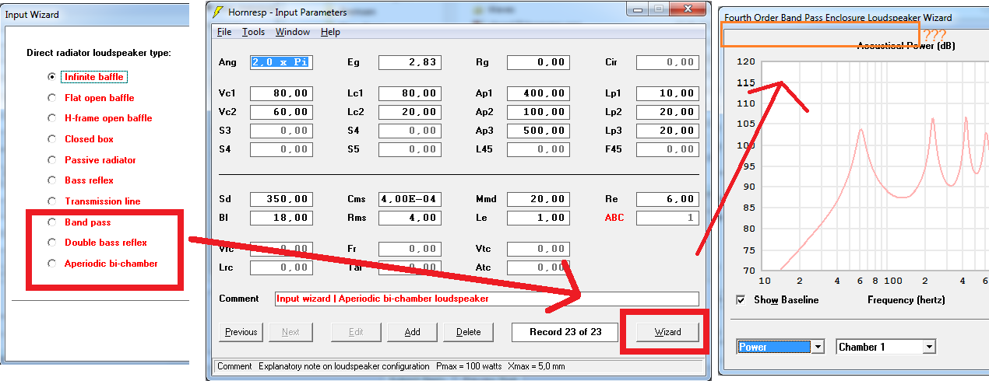Click the Mmd field showing 20,00
The height and width of the screenshot is (381, 989).
point(538,199)
